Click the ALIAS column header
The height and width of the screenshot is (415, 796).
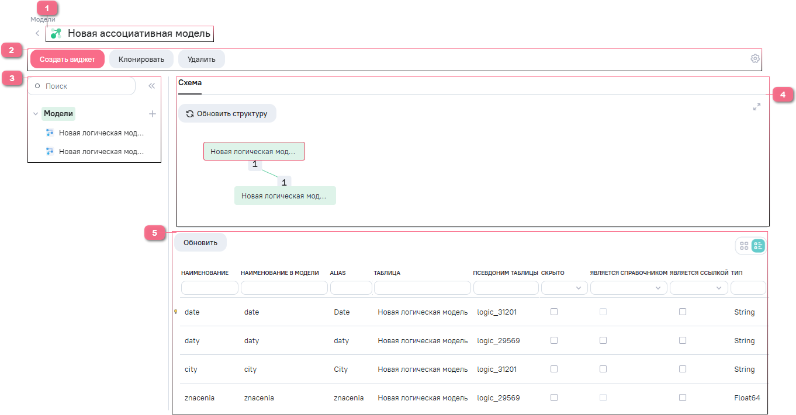pyautogui.click(x=338, y=273)
